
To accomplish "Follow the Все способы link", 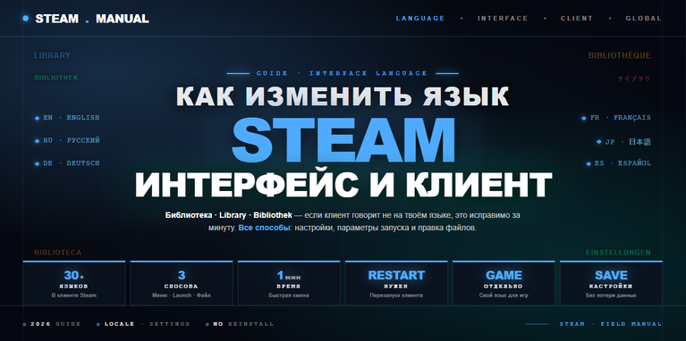I will [x=264, y=228].
